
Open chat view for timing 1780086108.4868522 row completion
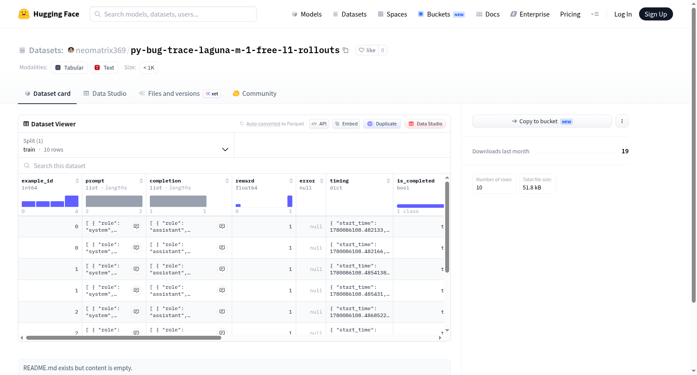[x=222, y=312]
